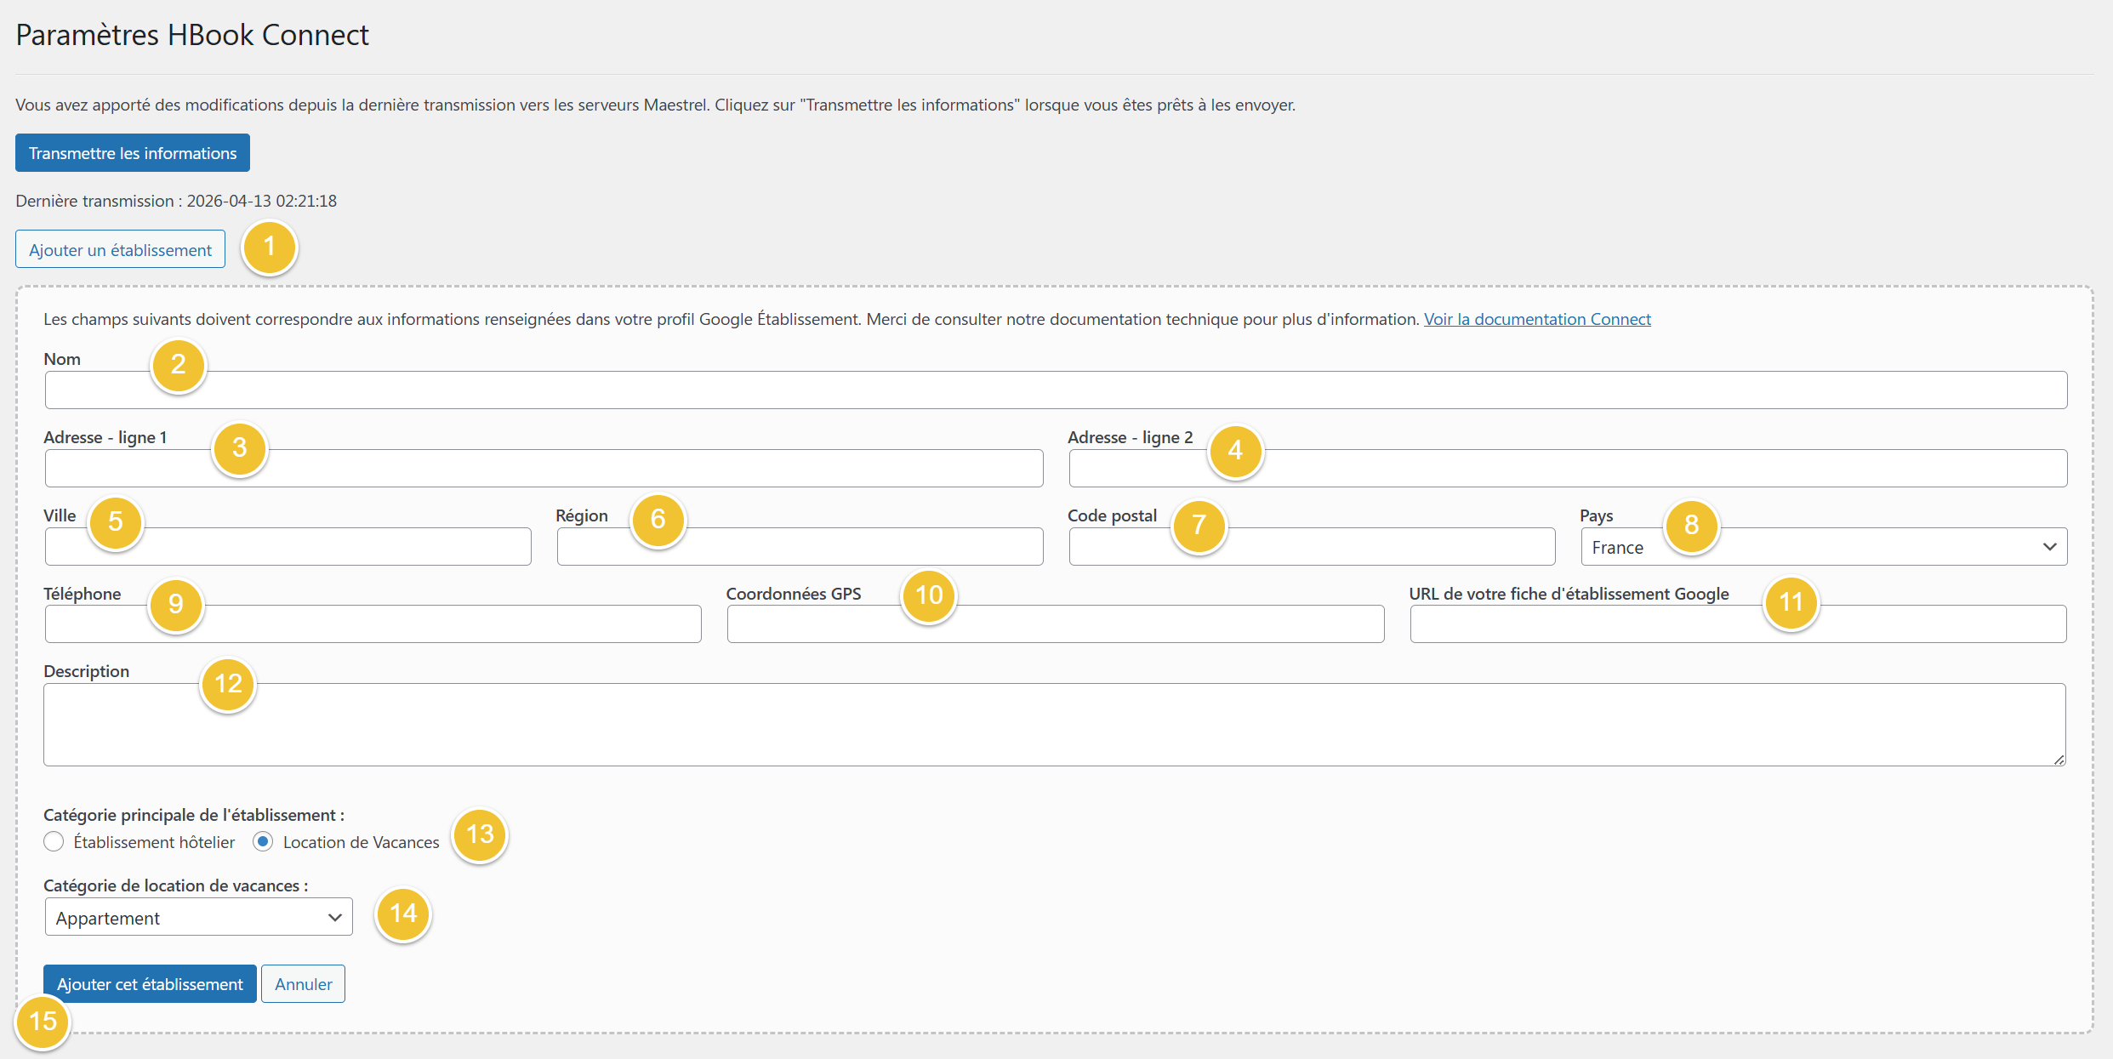Viewport: 2113px width, 1059px height.
Task: Click the Annuler button
Action: tap(303, 984)
